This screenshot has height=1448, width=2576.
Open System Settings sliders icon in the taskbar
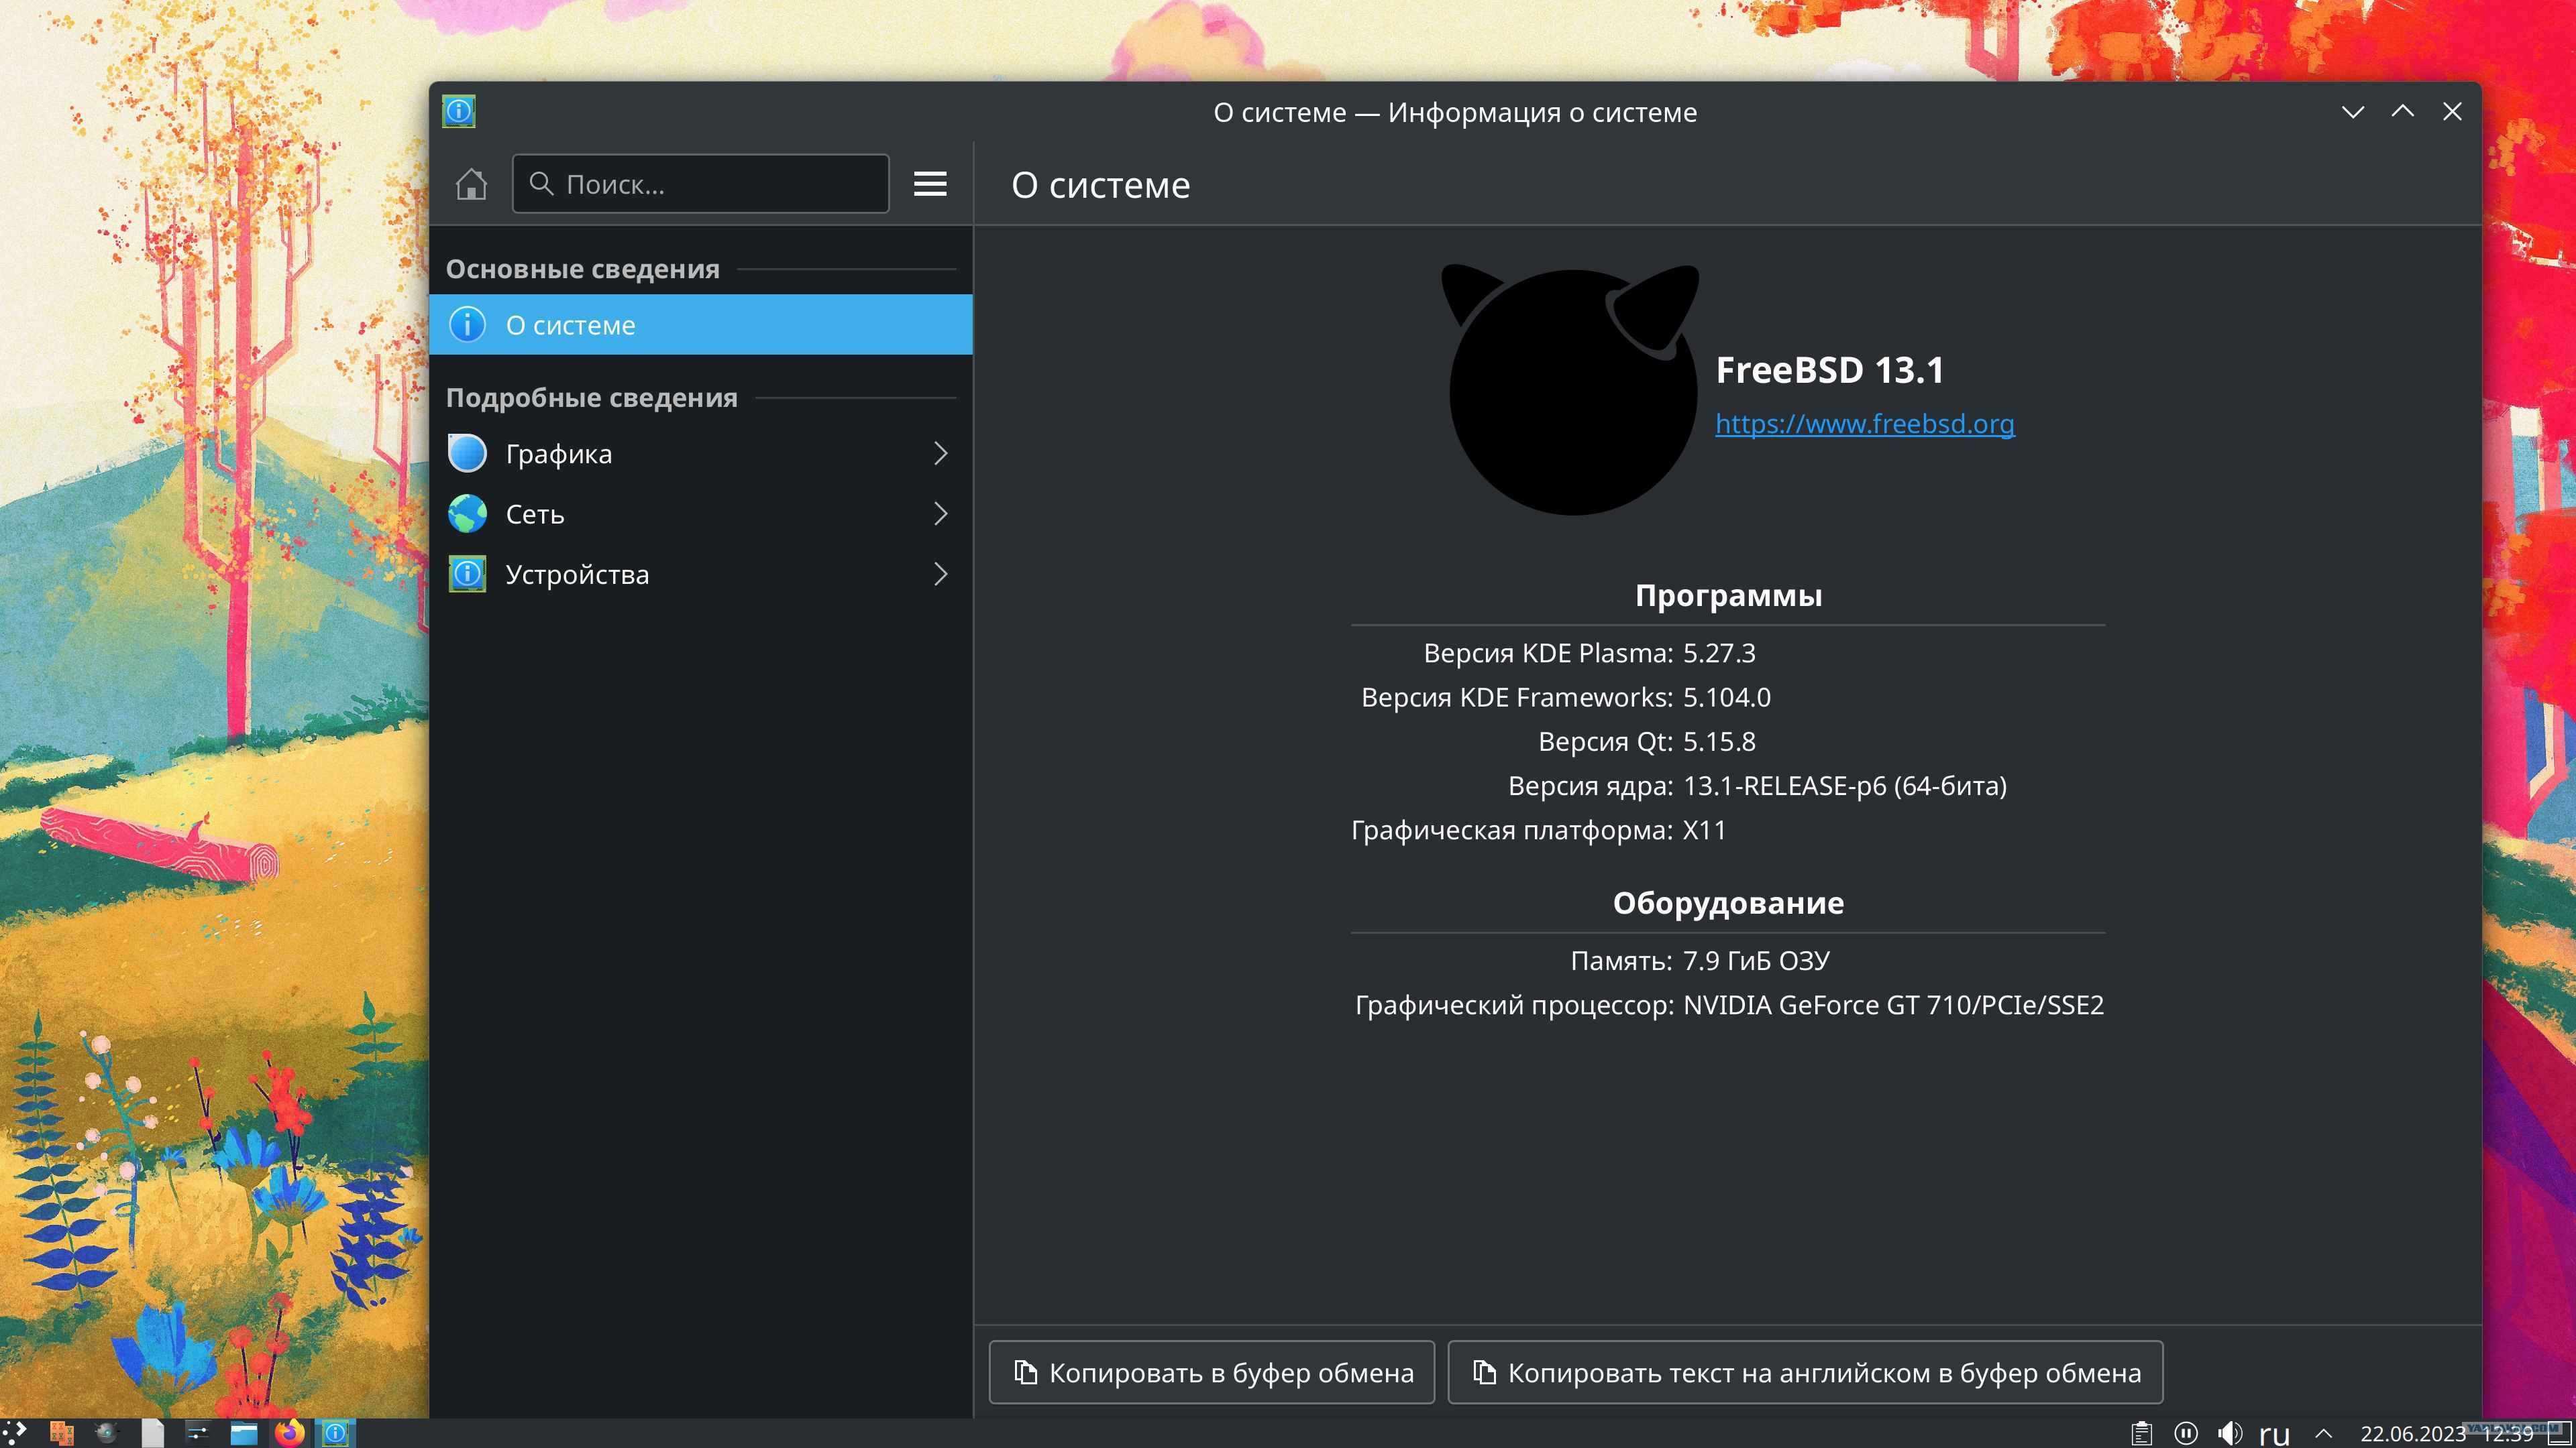(x=198, y=1433)
